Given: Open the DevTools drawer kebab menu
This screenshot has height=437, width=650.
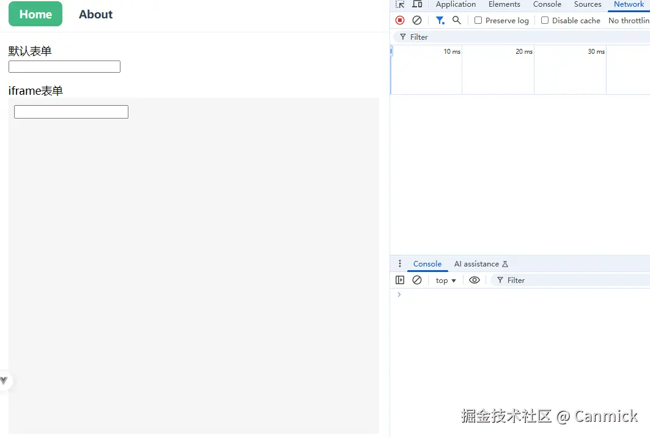Looking at the screenshot, I should (400, 263).
